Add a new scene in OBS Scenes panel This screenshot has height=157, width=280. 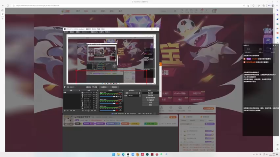pyautogui.click(x=65, y=111)
